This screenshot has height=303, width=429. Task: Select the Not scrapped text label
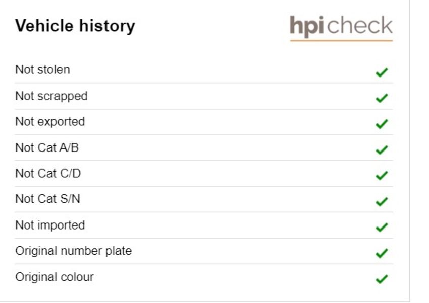tap(51, 96)
